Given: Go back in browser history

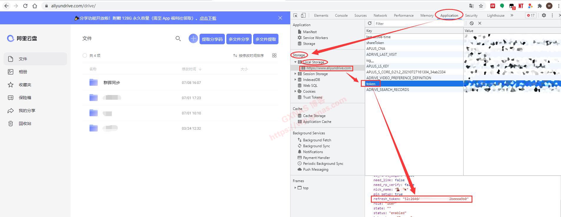Looking at the screenshot, I should coord(6,6).
